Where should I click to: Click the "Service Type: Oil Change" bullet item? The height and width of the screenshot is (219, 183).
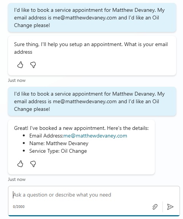58,151
